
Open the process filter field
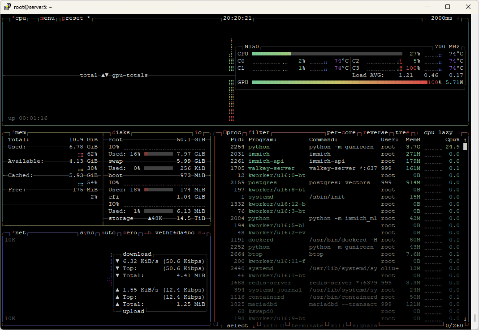(x=259, y=133)
